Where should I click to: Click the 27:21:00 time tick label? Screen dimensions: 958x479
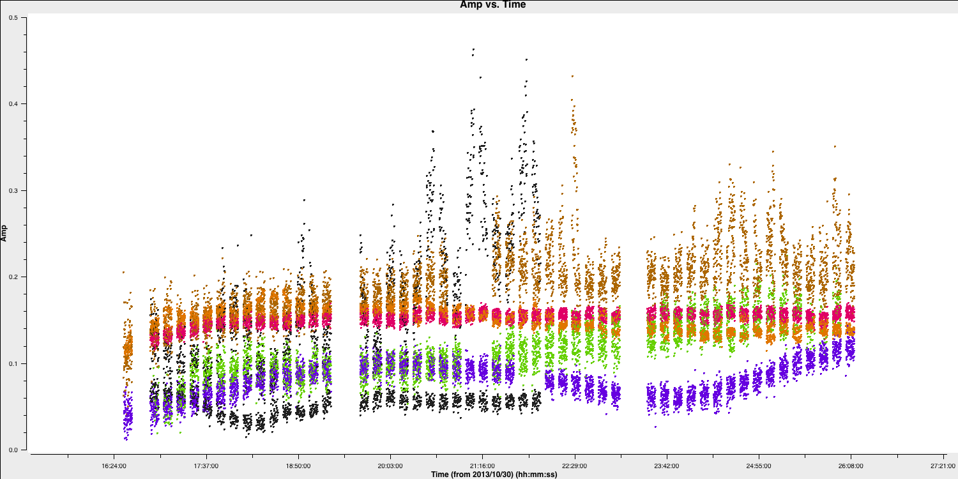[943, 466]
